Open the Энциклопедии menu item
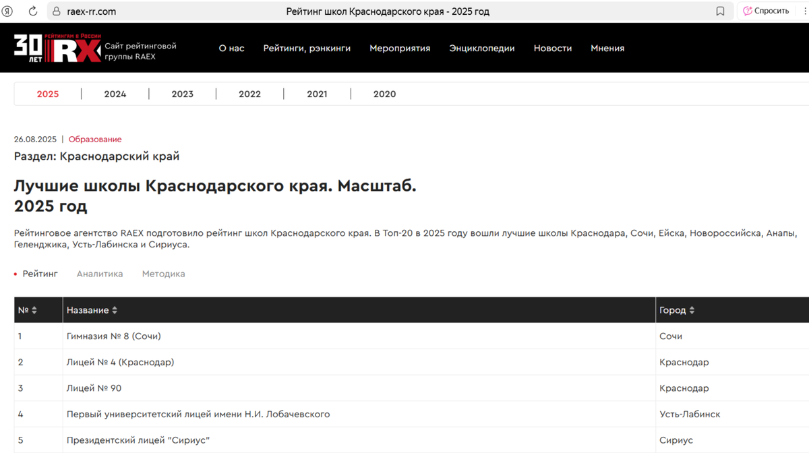 tap(482, 49)
